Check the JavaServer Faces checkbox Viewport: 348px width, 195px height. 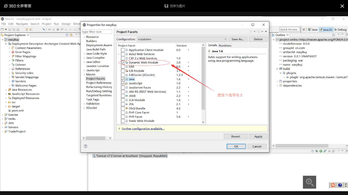(x=123, y=88)
